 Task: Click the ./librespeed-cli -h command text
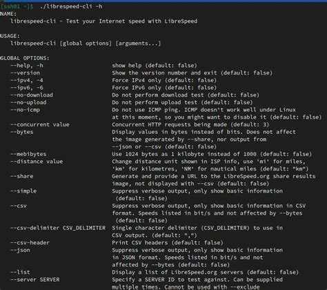pos(71,6)
